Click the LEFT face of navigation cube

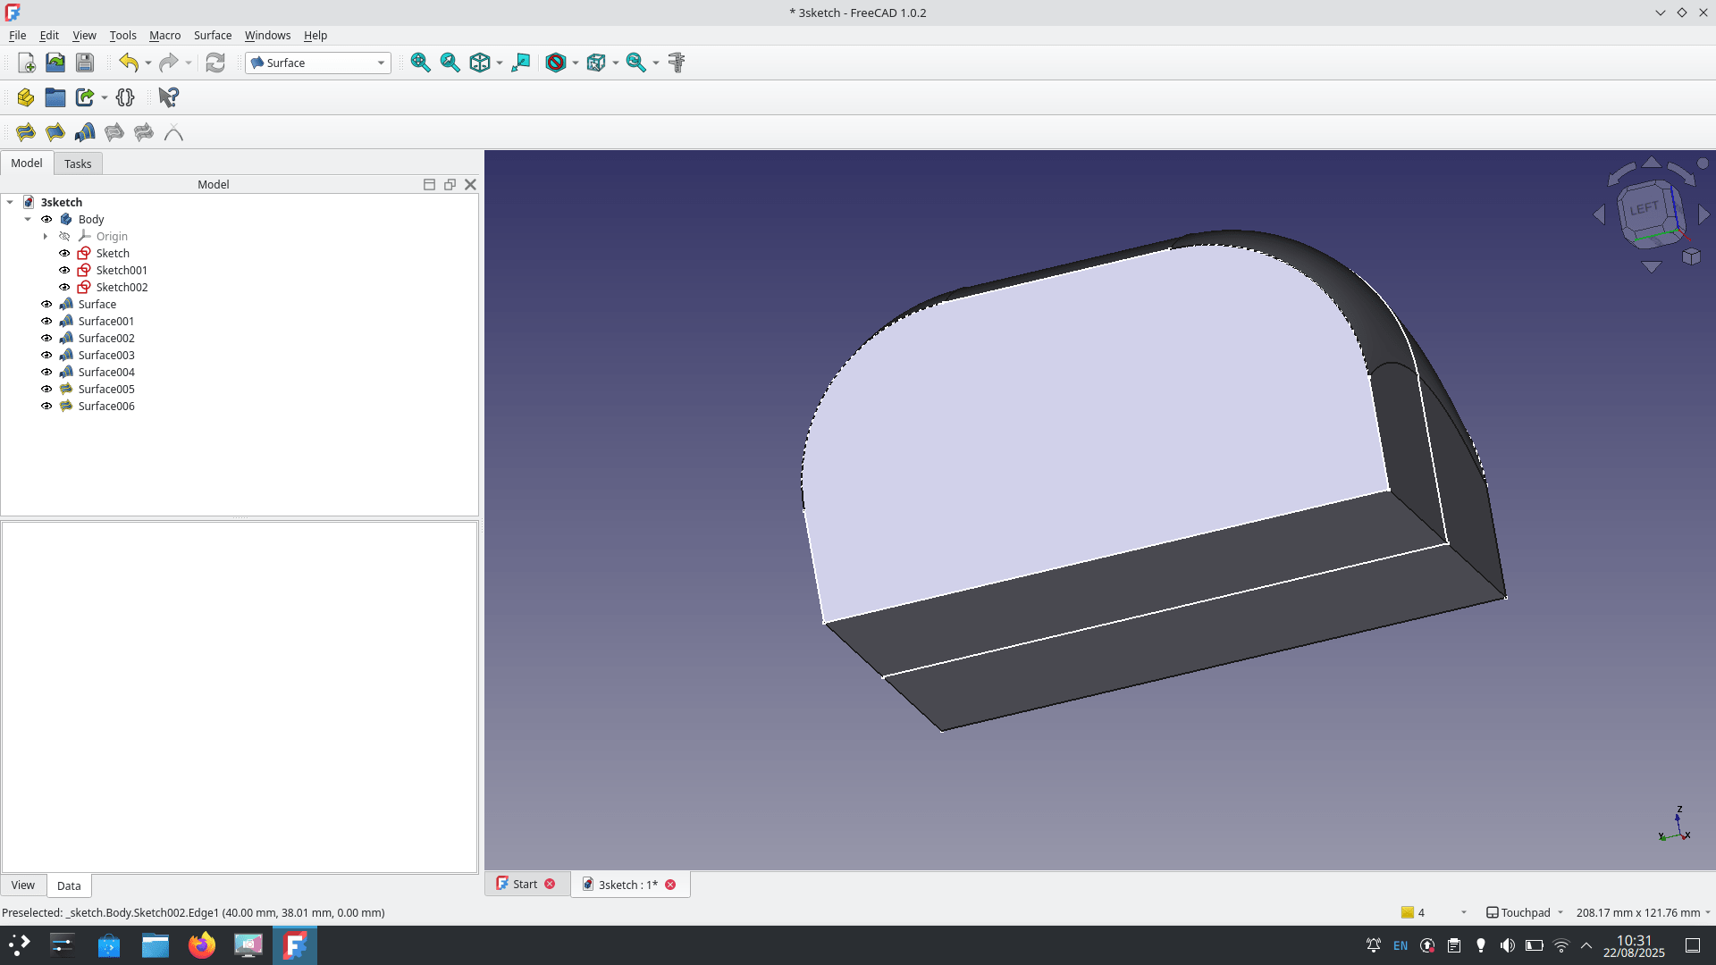[1644, 209]
